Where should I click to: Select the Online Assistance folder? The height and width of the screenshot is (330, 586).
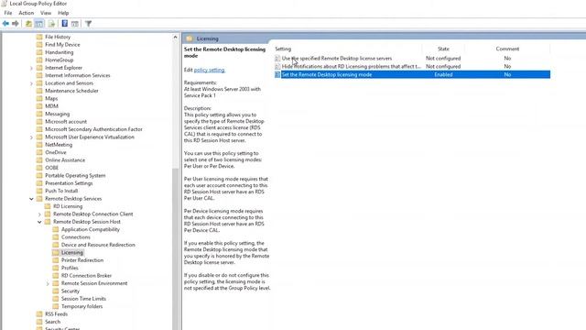(65, 160)
